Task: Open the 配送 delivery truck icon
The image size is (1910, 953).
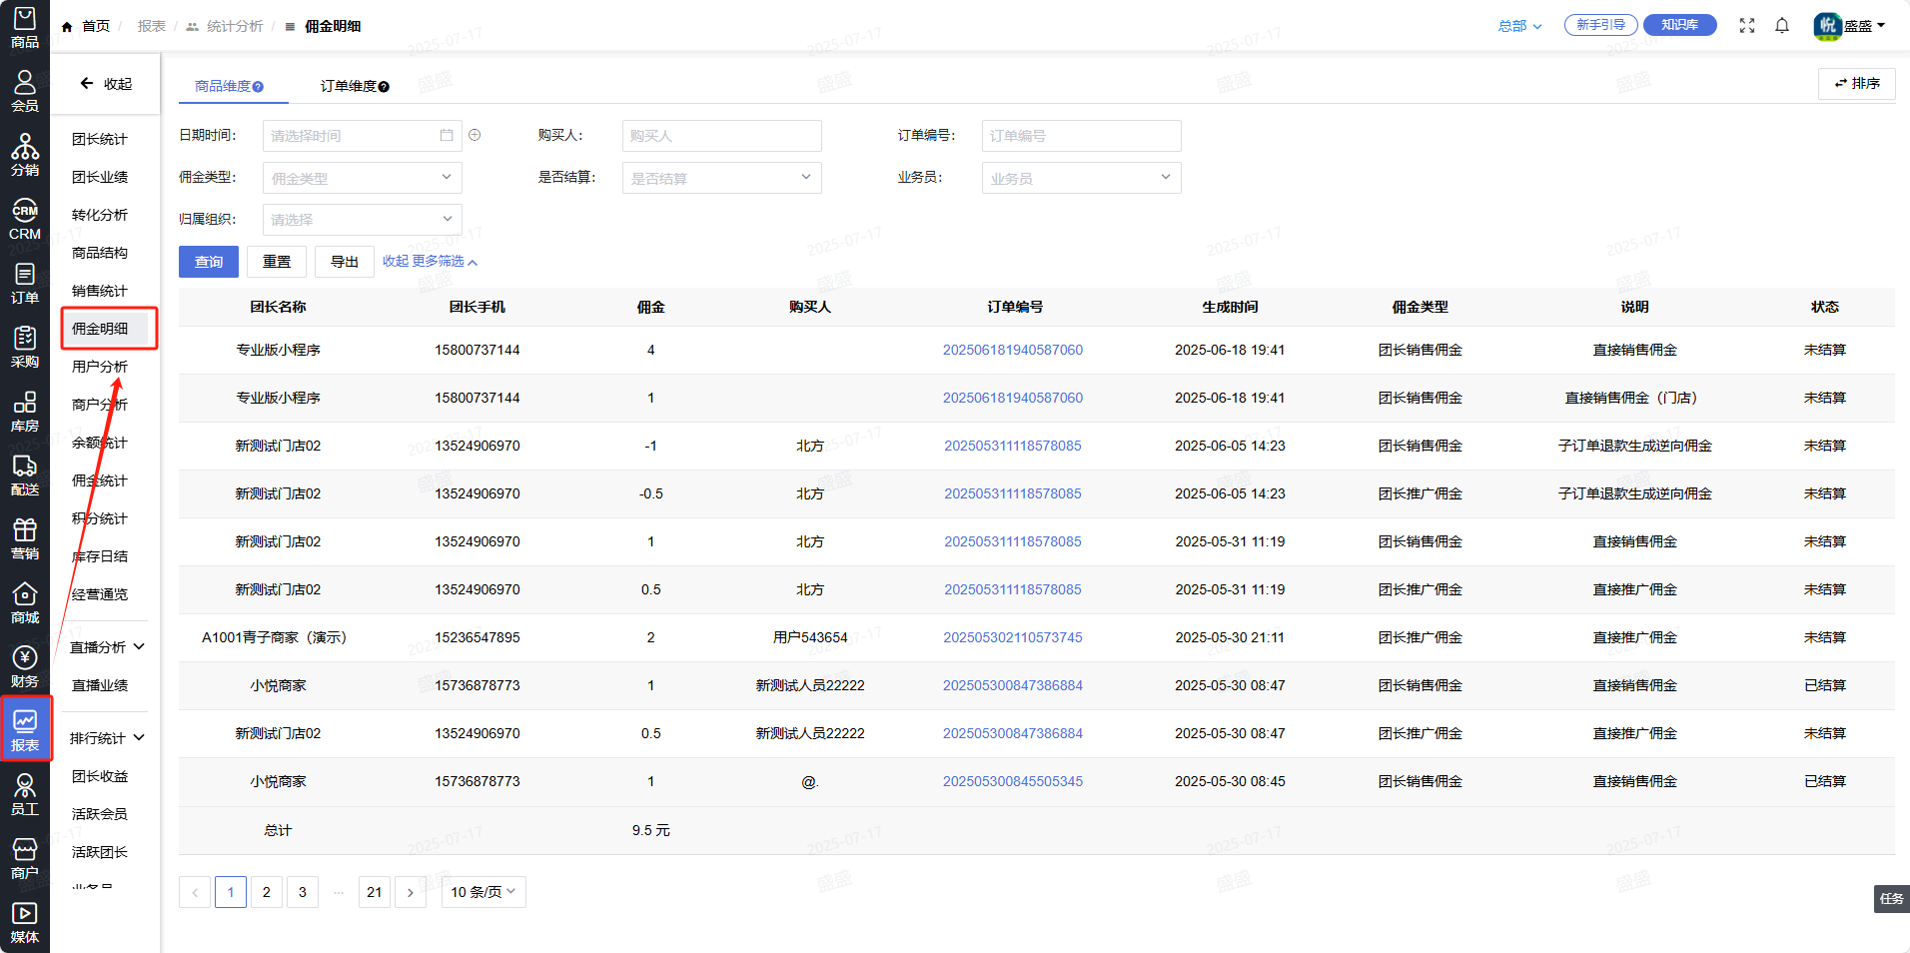Action: click(25, 475)
